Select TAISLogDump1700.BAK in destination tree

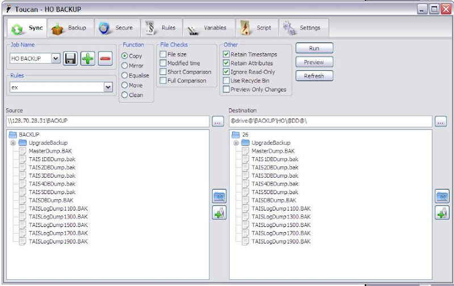(281, 233)
